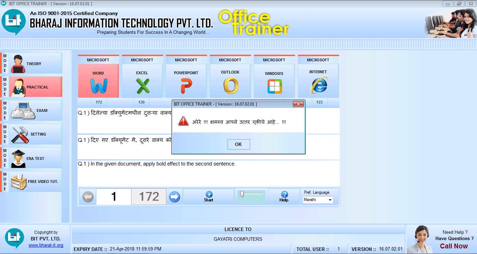Select the Practical mode

point(35,87)
